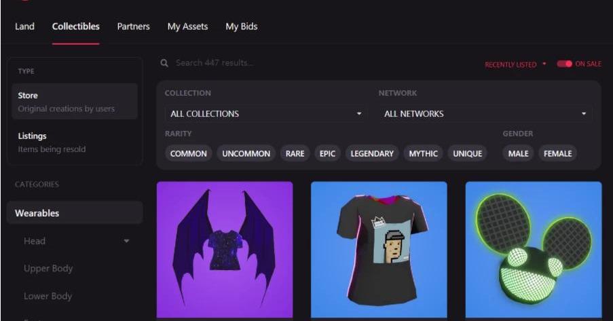Filter by Epic rarity
The image size is (613, 321).
327,153
